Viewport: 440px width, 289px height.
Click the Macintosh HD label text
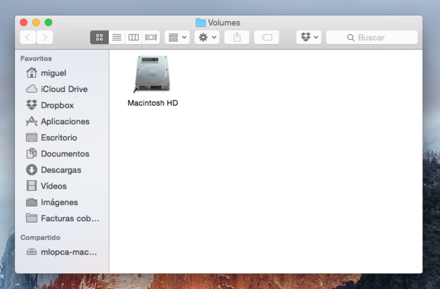pos(153,103)
